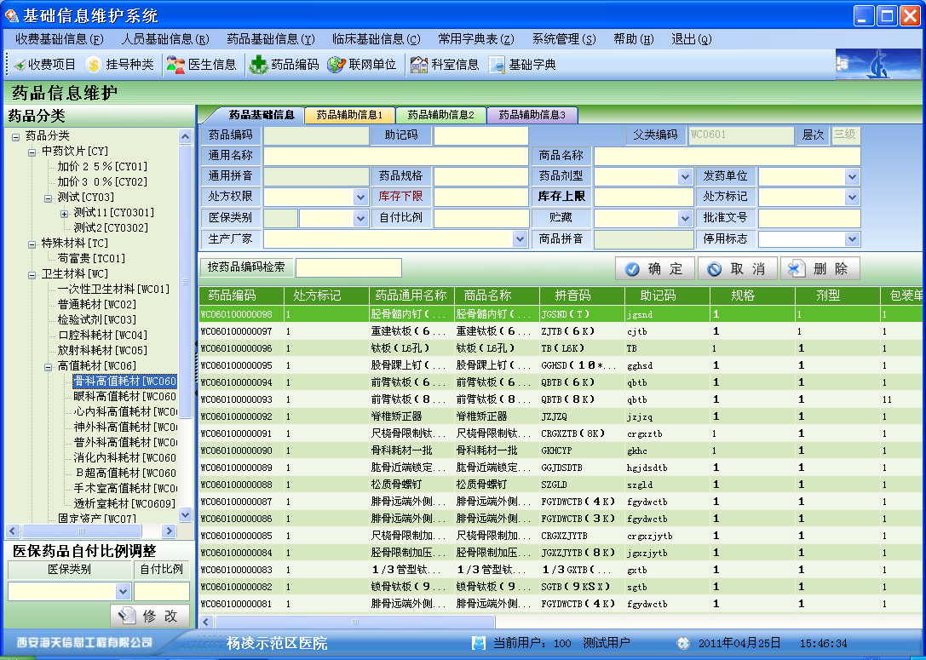Open the 停用标志 dropdown

coord(852,239)
